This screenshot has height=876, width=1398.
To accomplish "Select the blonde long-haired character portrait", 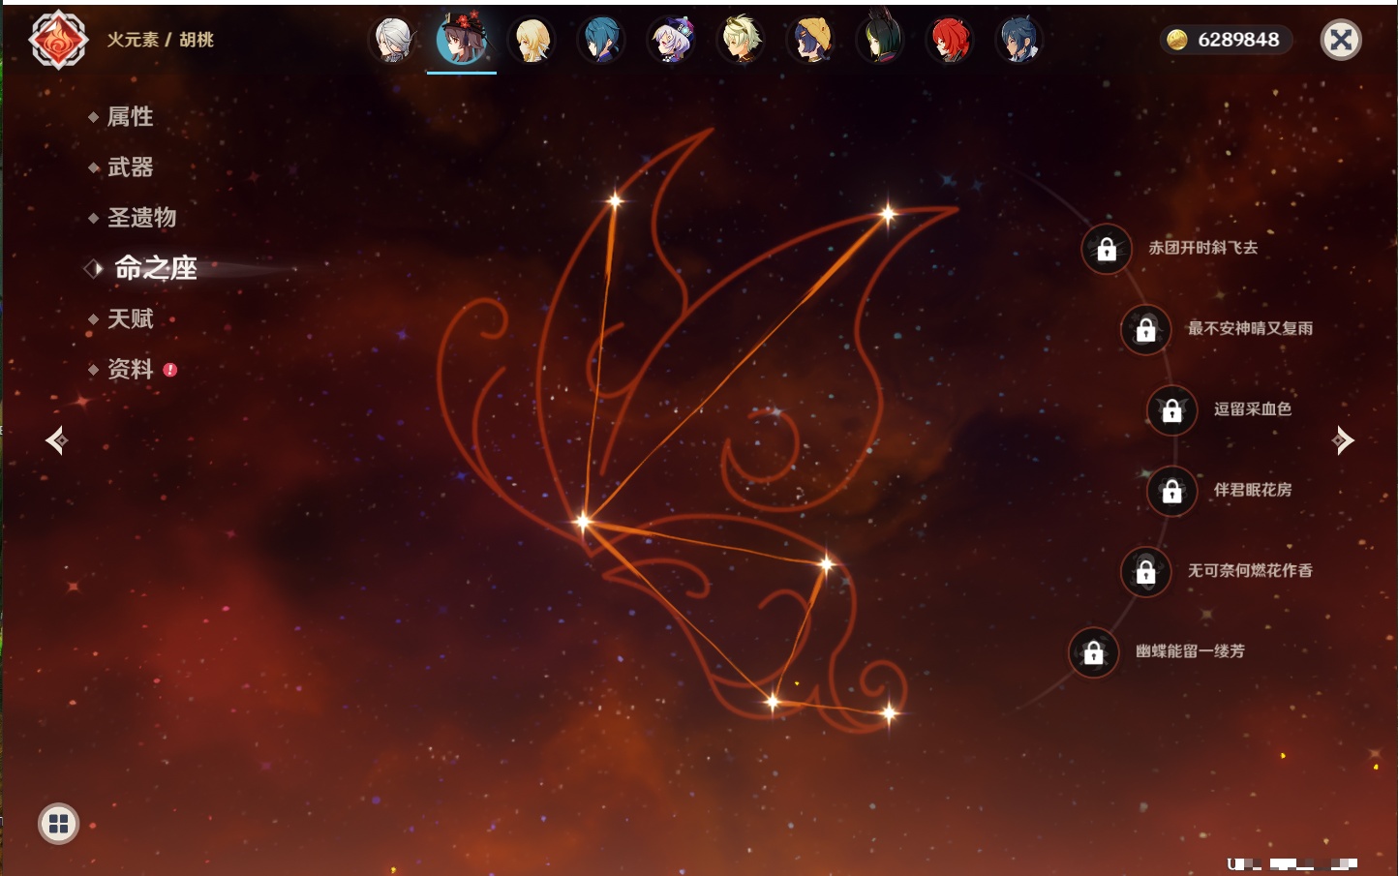I will tap(532, 41).
